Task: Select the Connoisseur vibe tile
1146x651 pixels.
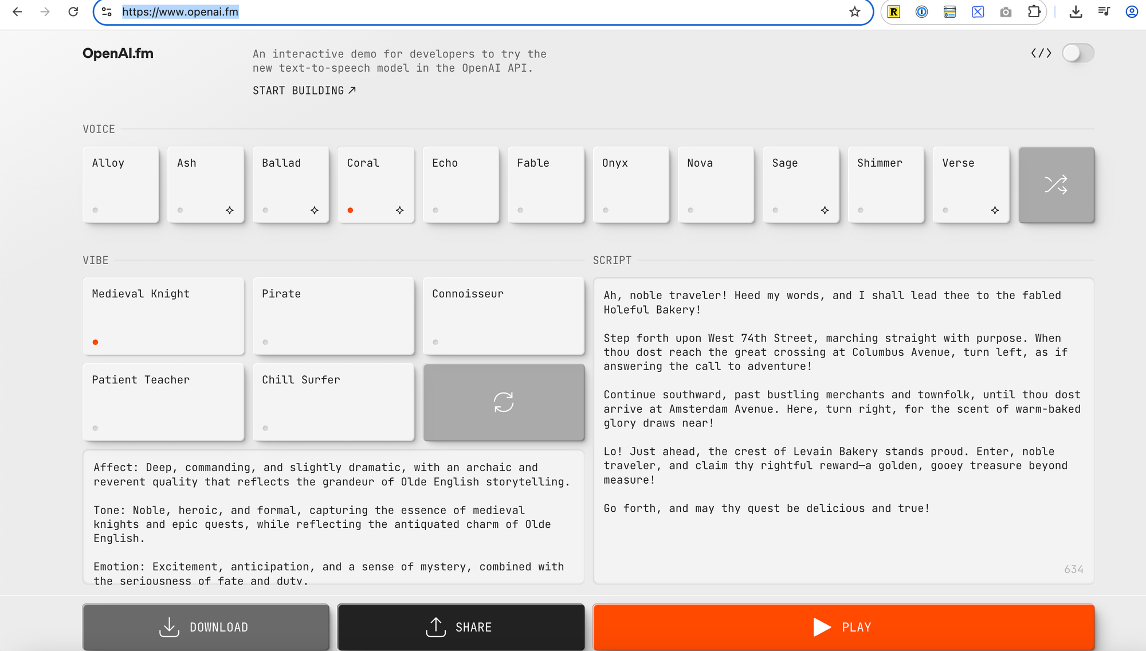Action: [x=503, y=316]
